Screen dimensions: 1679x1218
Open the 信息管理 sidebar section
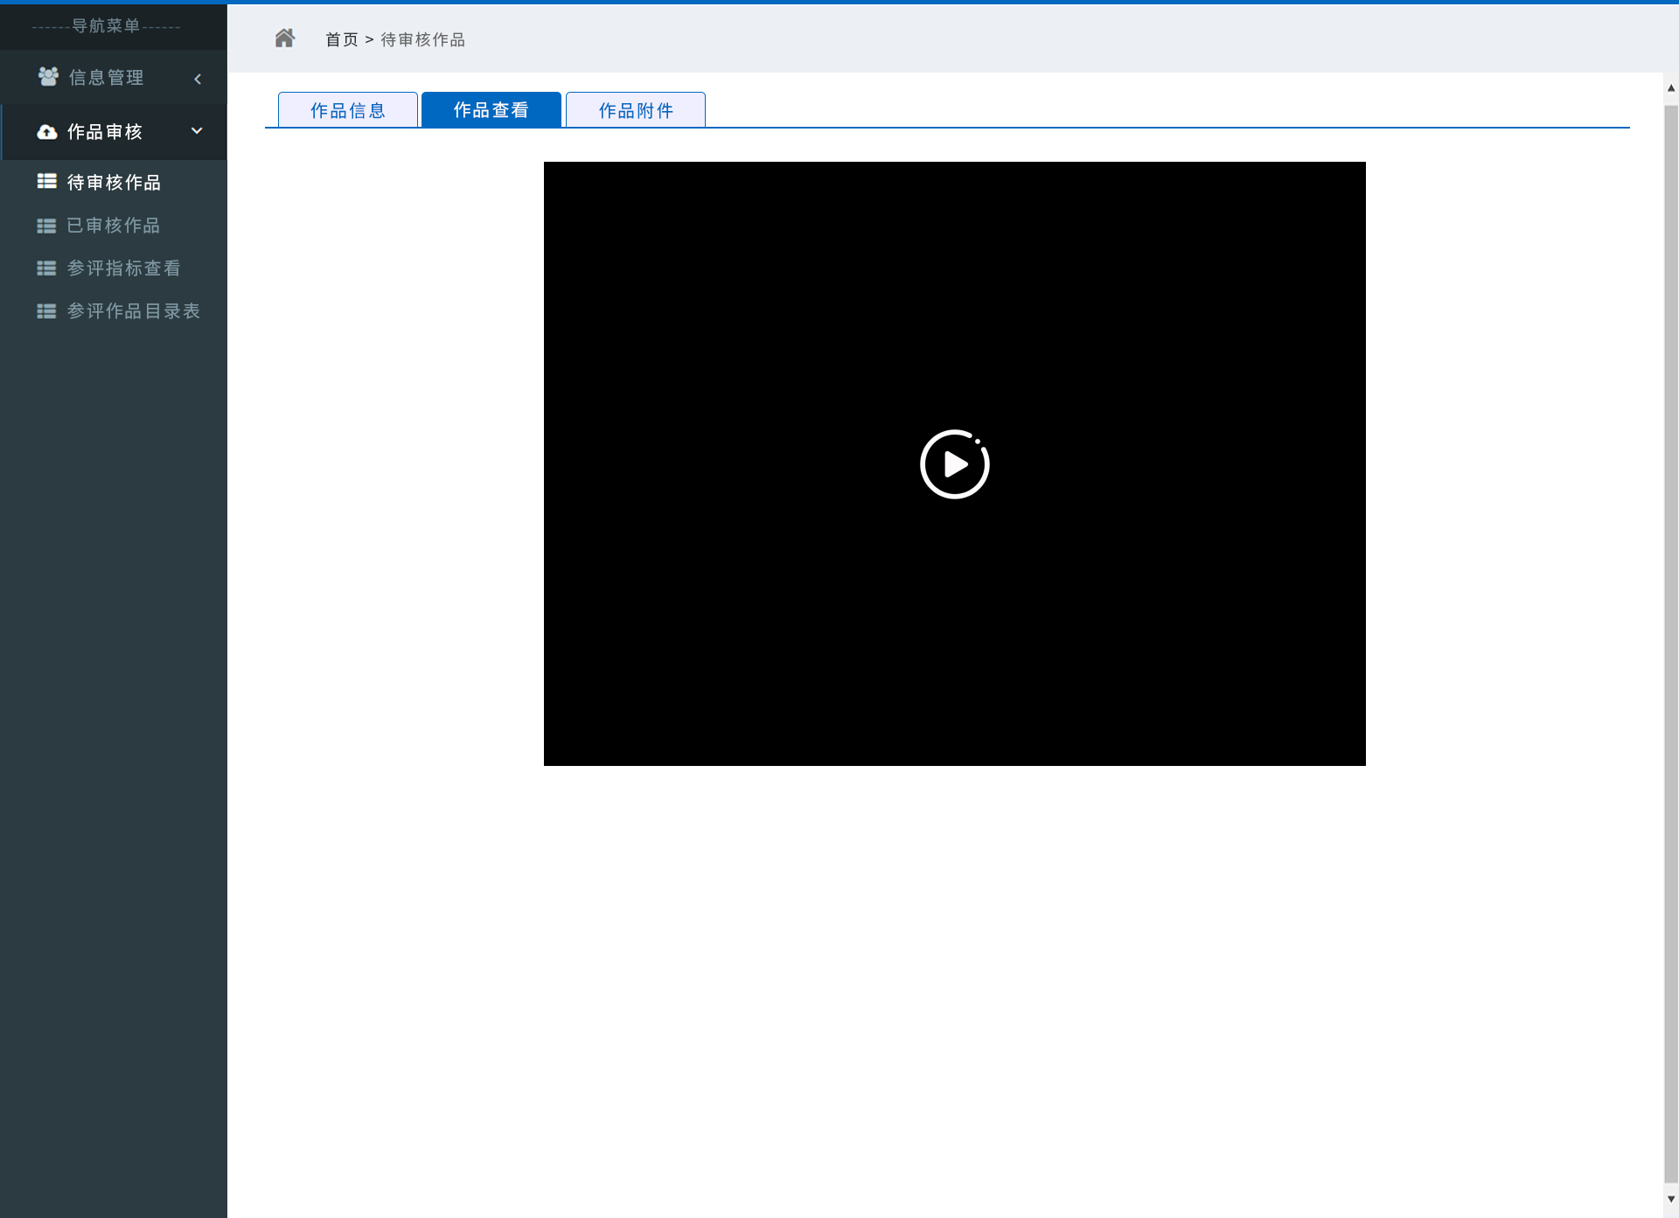tap(107, 78)
